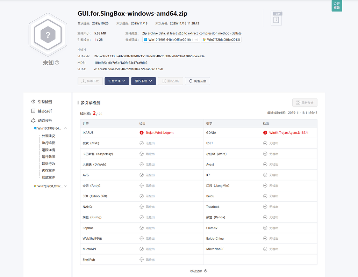Click the check icon in Baidu-China row
This screenshot has height=277, width=358.
tap(265, 239)
